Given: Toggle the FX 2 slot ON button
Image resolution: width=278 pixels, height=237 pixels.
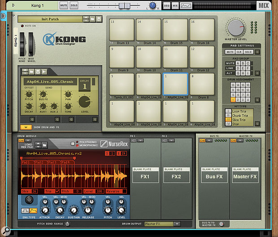Looking at the screenshot, I should [165, 141].
